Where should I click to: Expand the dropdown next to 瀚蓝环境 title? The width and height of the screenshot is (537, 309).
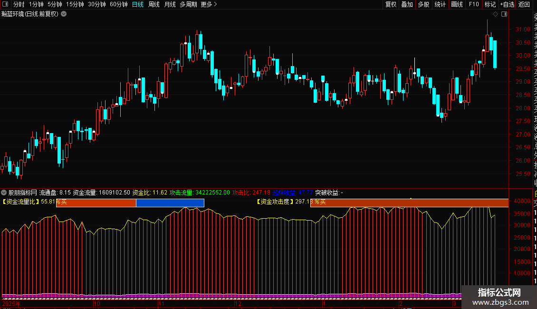64,14
